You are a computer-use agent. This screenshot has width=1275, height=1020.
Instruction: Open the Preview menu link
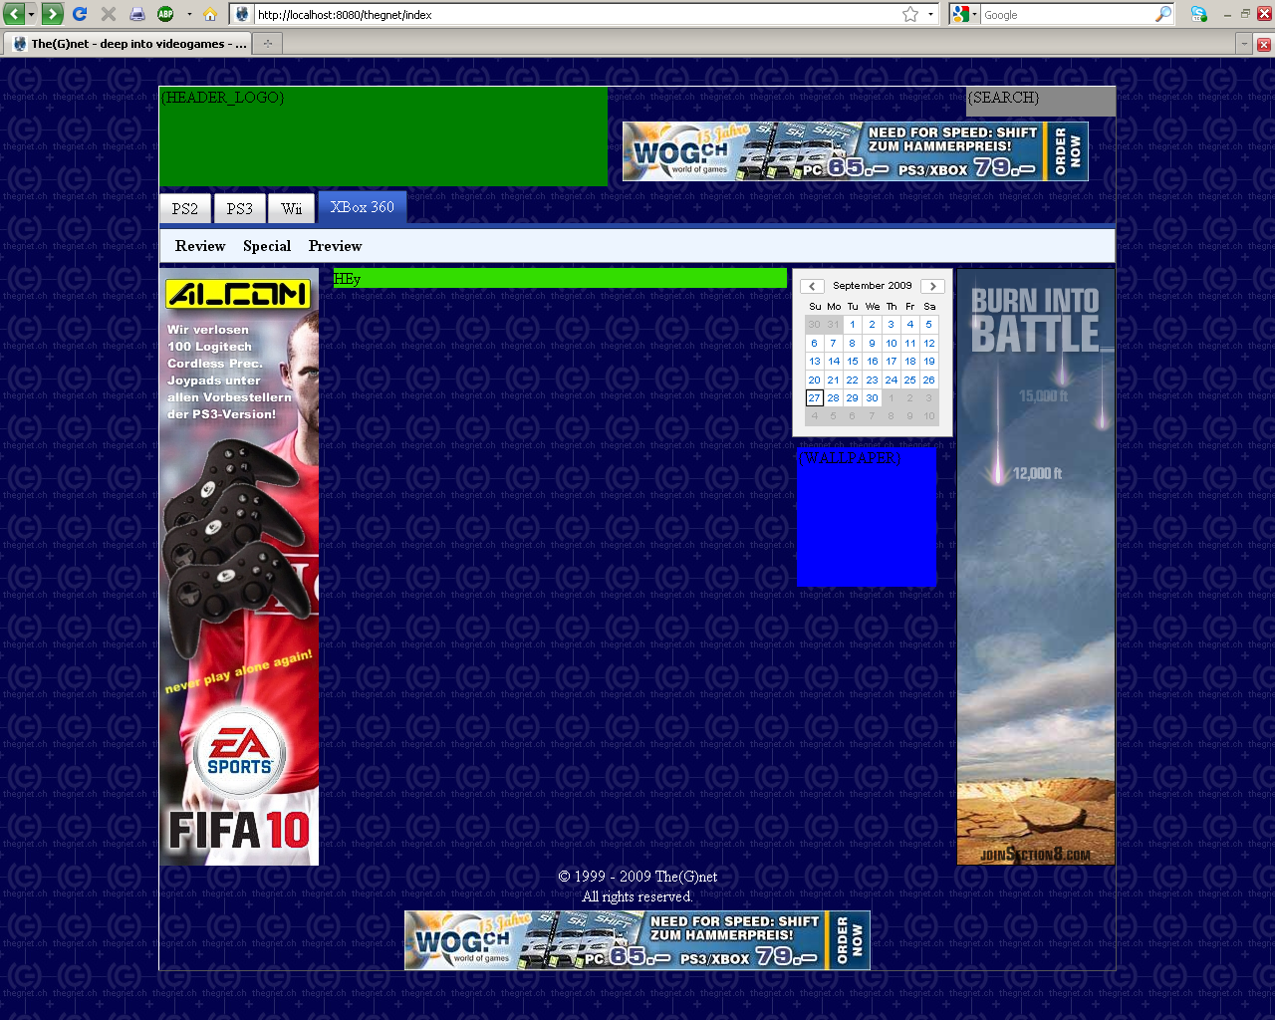335,246
